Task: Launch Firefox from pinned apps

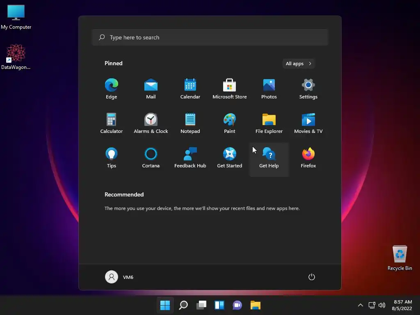Action: pyautogui.click(x=308, y=158)
